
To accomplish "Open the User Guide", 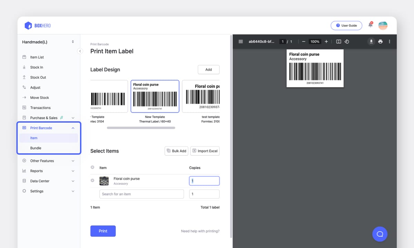I will [346, 25].
